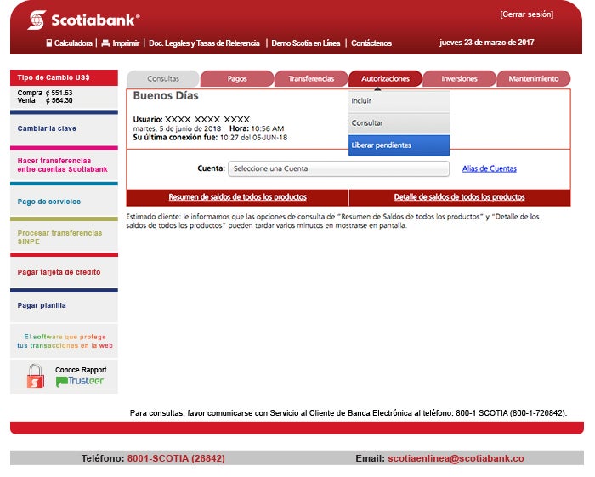Choose Incluir from Autorizaciones menu
Screen dimensions: 595x477
point(361,101)
